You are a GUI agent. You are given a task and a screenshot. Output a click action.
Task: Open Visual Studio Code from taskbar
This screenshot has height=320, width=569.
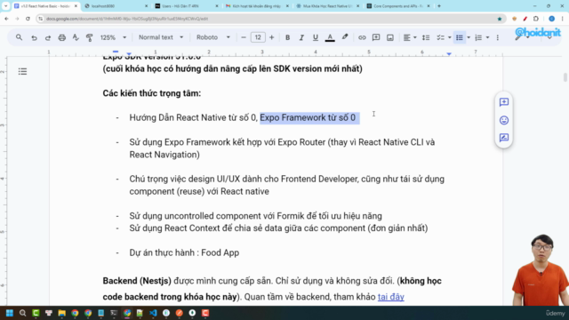[x=153, y=313]
